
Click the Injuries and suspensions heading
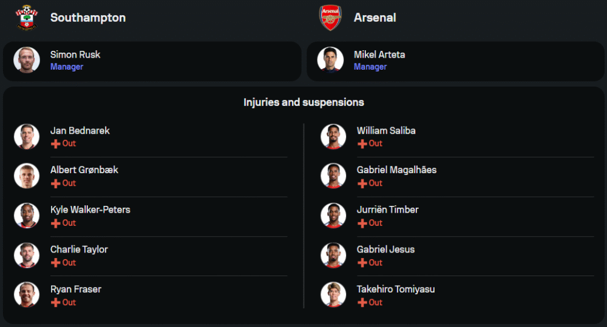tap(303, 102)
